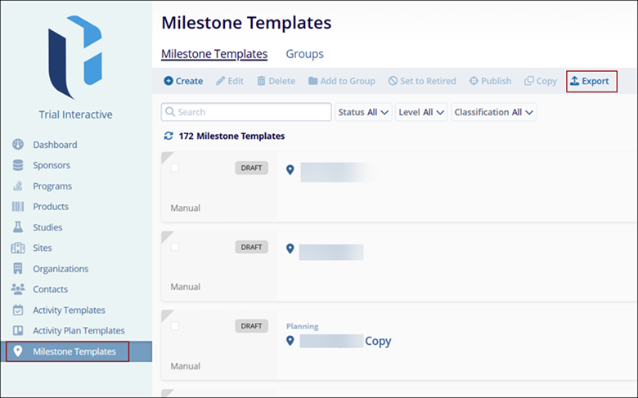This screenshot has width=638, height=398.
Task: Open Contacts from the left navigation
Action: pos(50,289)
